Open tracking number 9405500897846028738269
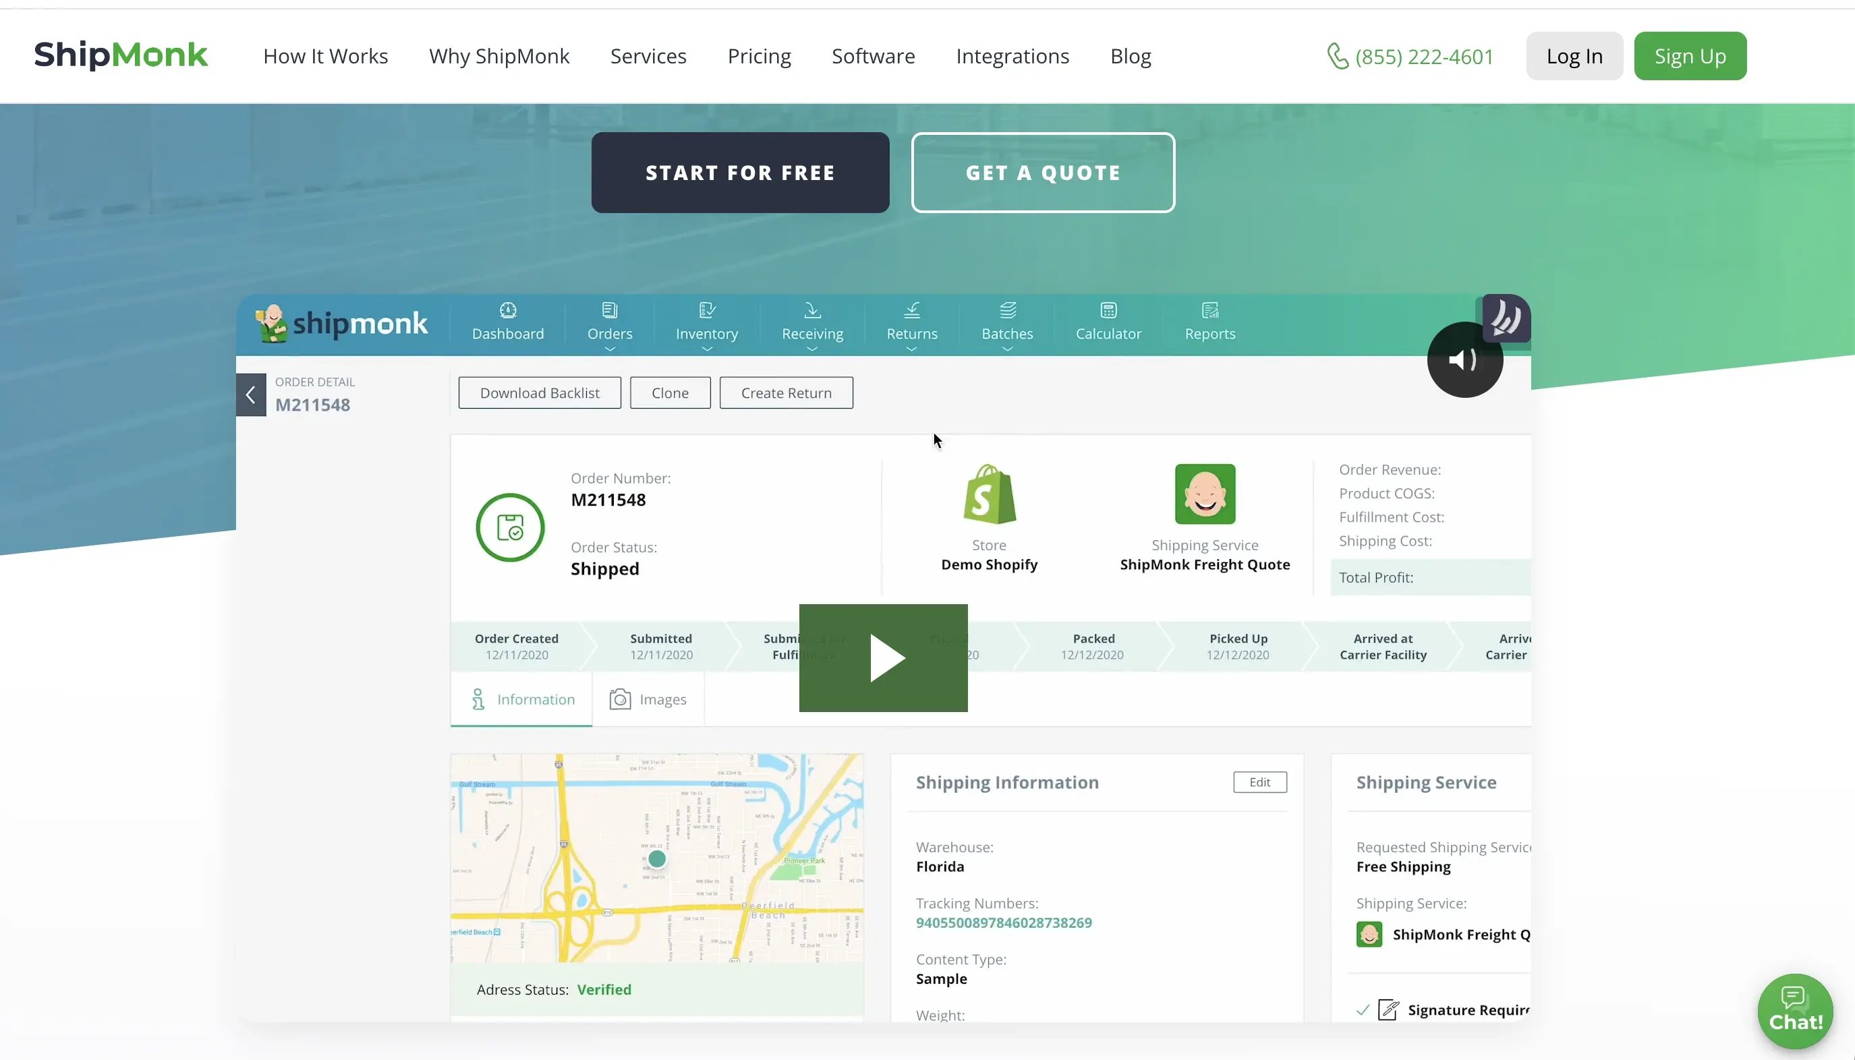The width and height of the screenshot is (1855, 1060). tap(1004, 922)
